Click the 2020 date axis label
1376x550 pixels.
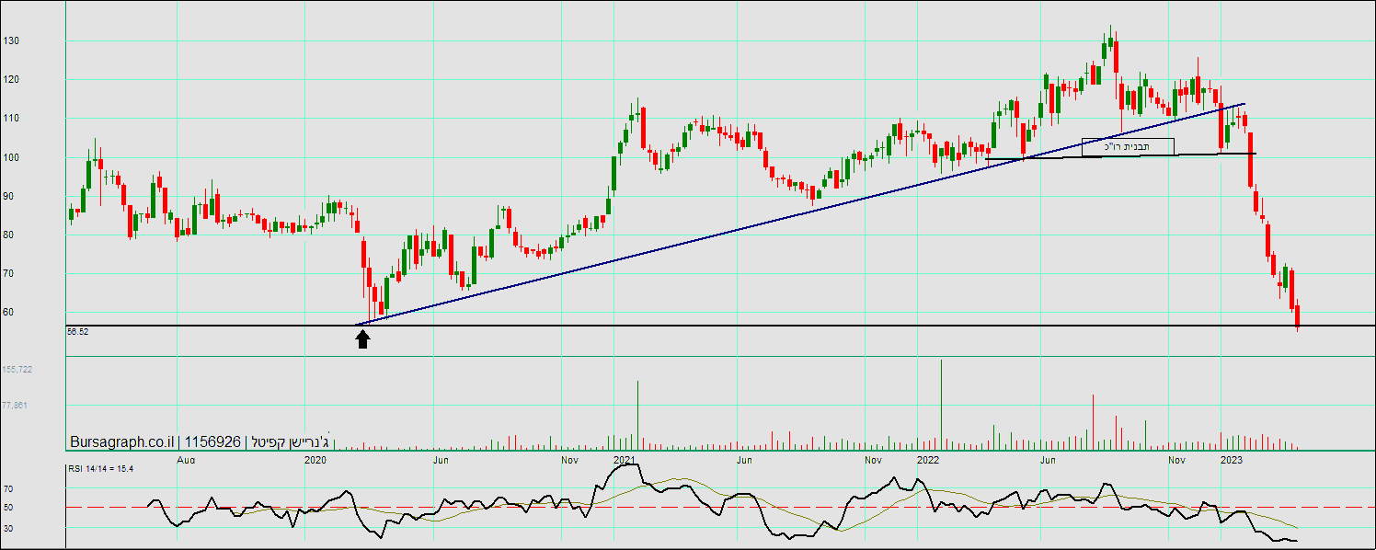click(x=315, y=458)
